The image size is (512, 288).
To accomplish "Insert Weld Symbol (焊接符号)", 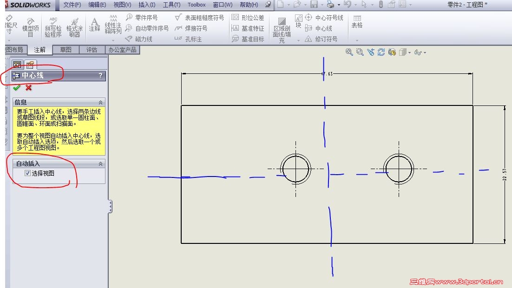I will pos(191,28).
